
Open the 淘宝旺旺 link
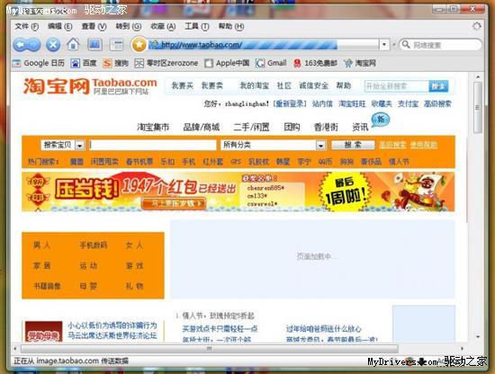pos(352,103)
